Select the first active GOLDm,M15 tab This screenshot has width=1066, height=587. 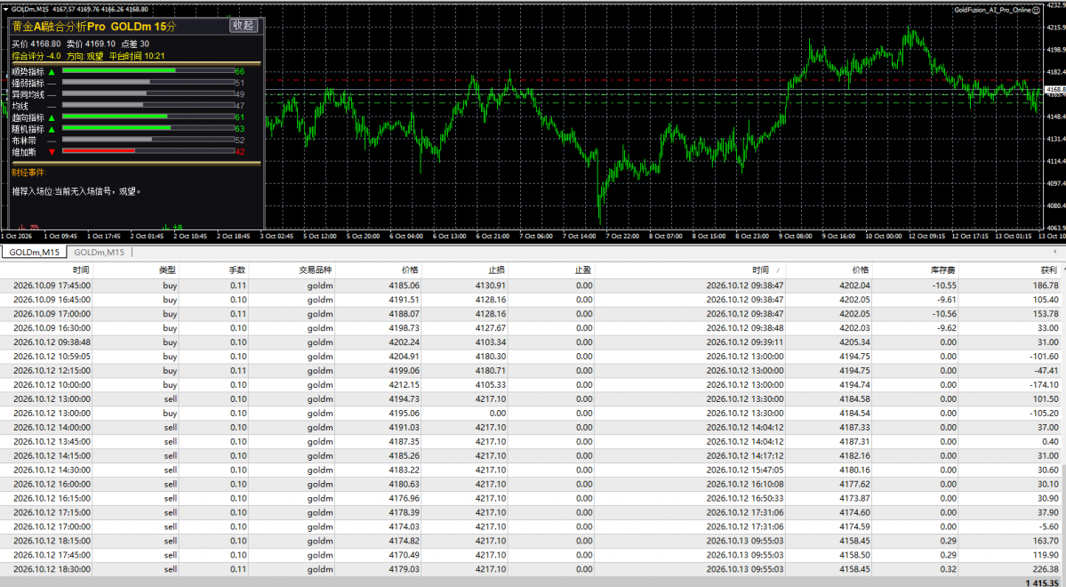point(34,253)
